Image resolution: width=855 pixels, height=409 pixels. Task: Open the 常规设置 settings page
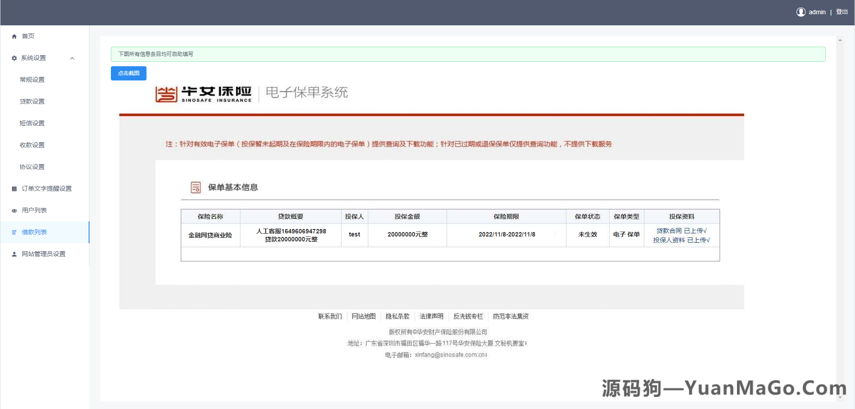coord(32,80)
